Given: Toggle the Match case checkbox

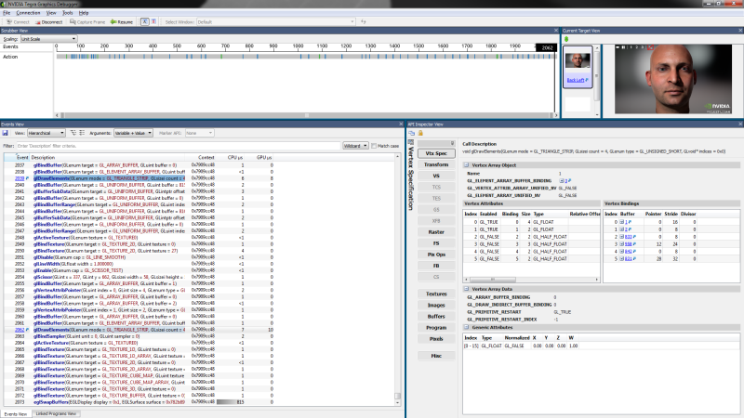Looking at the screenshot, I should click(x=374, y=146).
